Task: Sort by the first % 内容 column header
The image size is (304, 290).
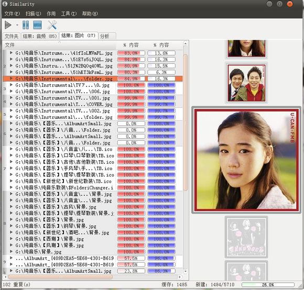Action: pyautogui.click(x=131, y=45)
